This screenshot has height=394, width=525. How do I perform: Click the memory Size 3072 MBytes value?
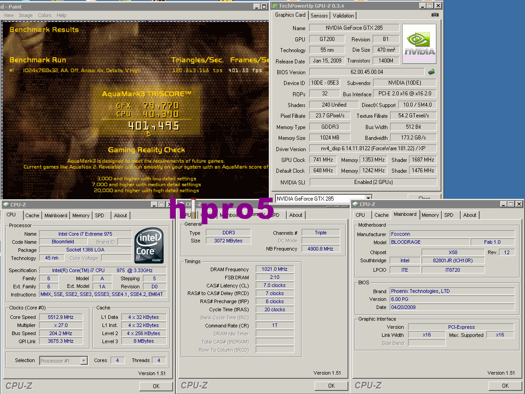click(x=228, y=241)
